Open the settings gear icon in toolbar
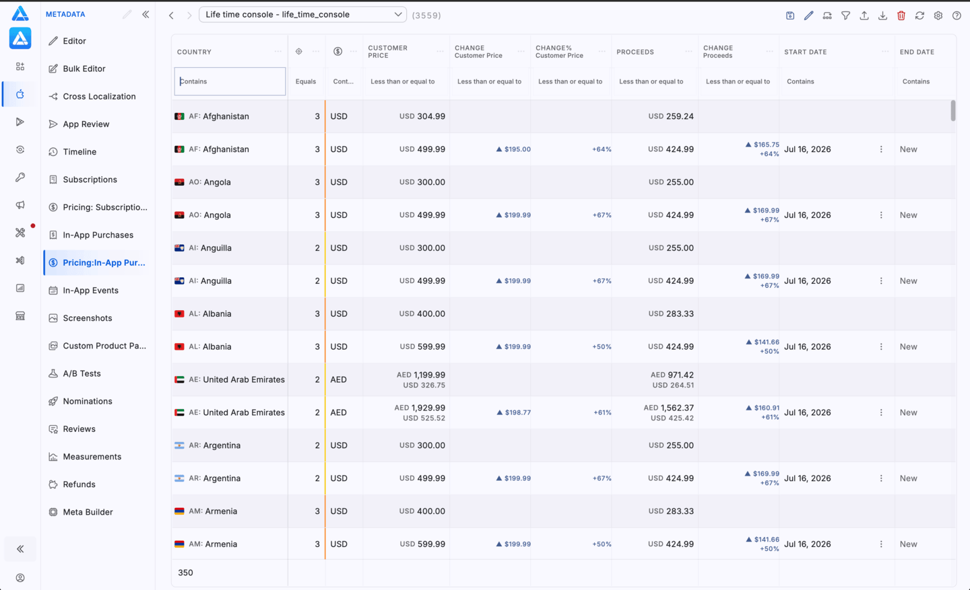 point(938,15)
